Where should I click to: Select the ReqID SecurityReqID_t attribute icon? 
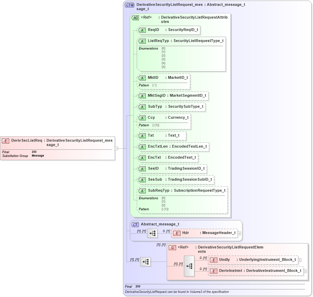(x=142, y=30)
